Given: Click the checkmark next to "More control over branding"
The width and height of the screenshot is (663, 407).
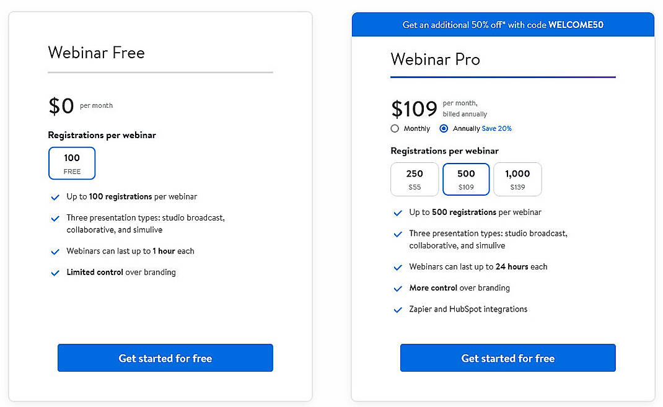Looking at the screenshot, I should coord(397,288).
